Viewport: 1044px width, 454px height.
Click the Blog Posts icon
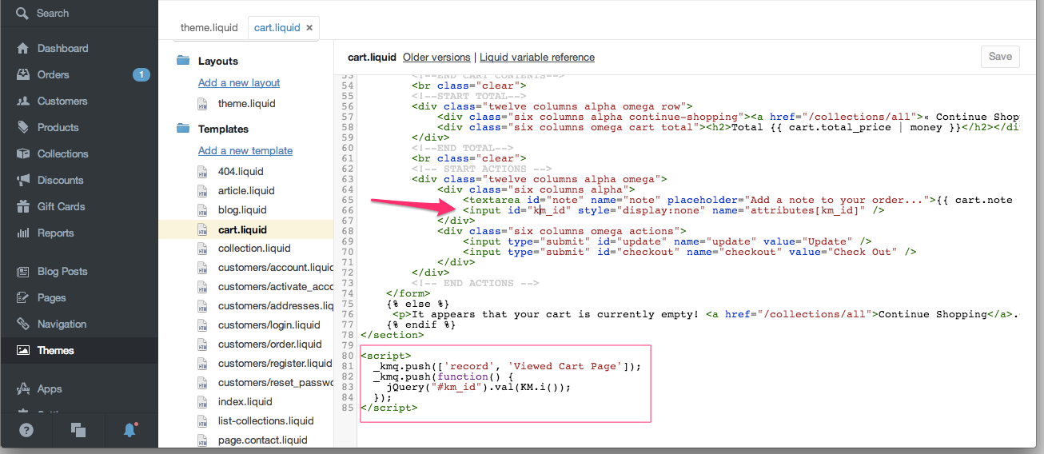point(22,272)
